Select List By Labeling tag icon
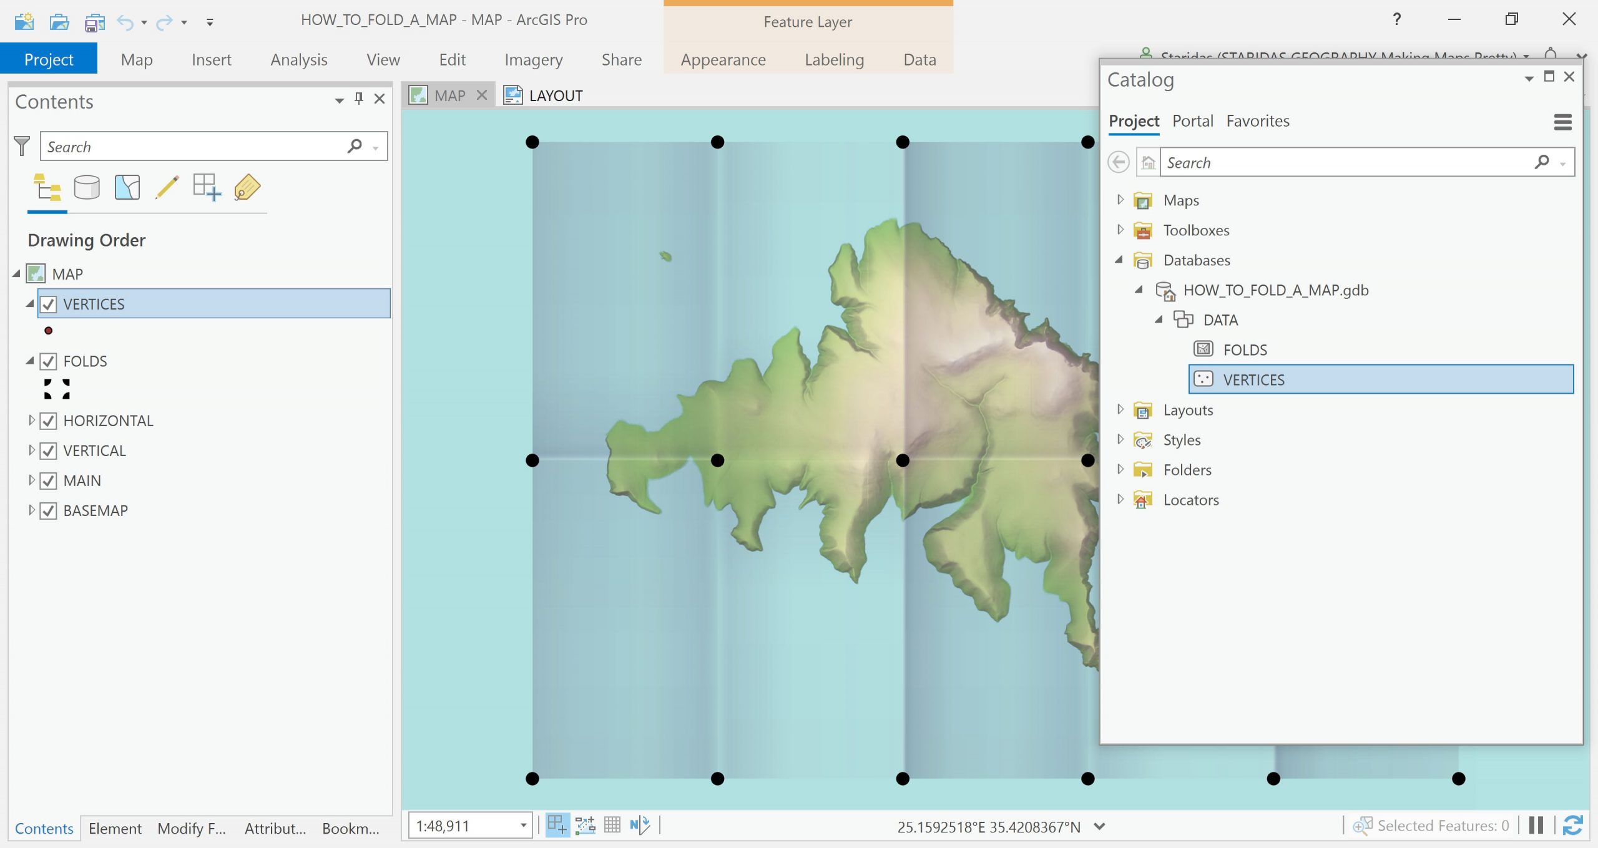The image size is (1598, 848). pyautogui.click(x=247, y=187)
